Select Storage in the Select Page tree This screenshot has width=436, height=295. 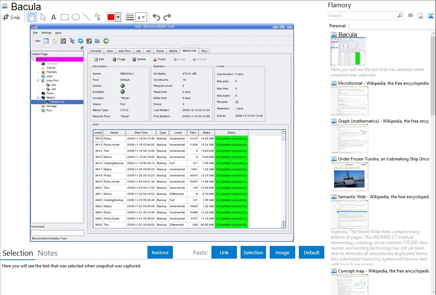(51, 106)
